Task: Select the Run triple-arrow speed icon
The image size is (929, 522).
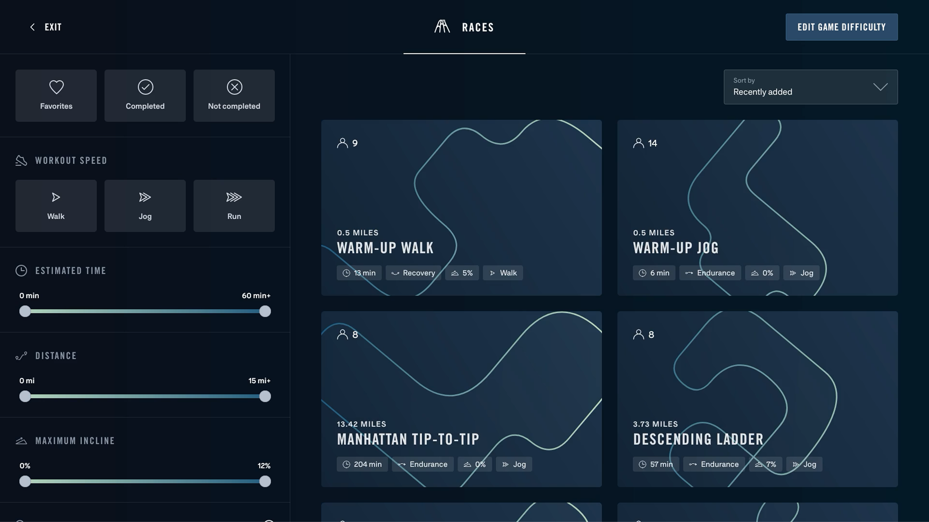Action: 234,197
